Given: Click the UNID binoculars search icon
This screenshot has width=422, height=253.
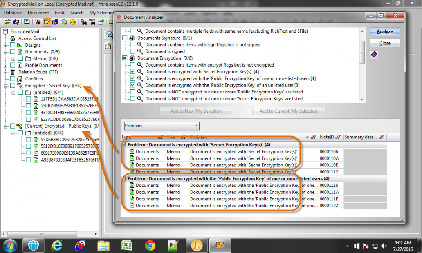Looking at the screenshot, I should click(x=92, y=22).
